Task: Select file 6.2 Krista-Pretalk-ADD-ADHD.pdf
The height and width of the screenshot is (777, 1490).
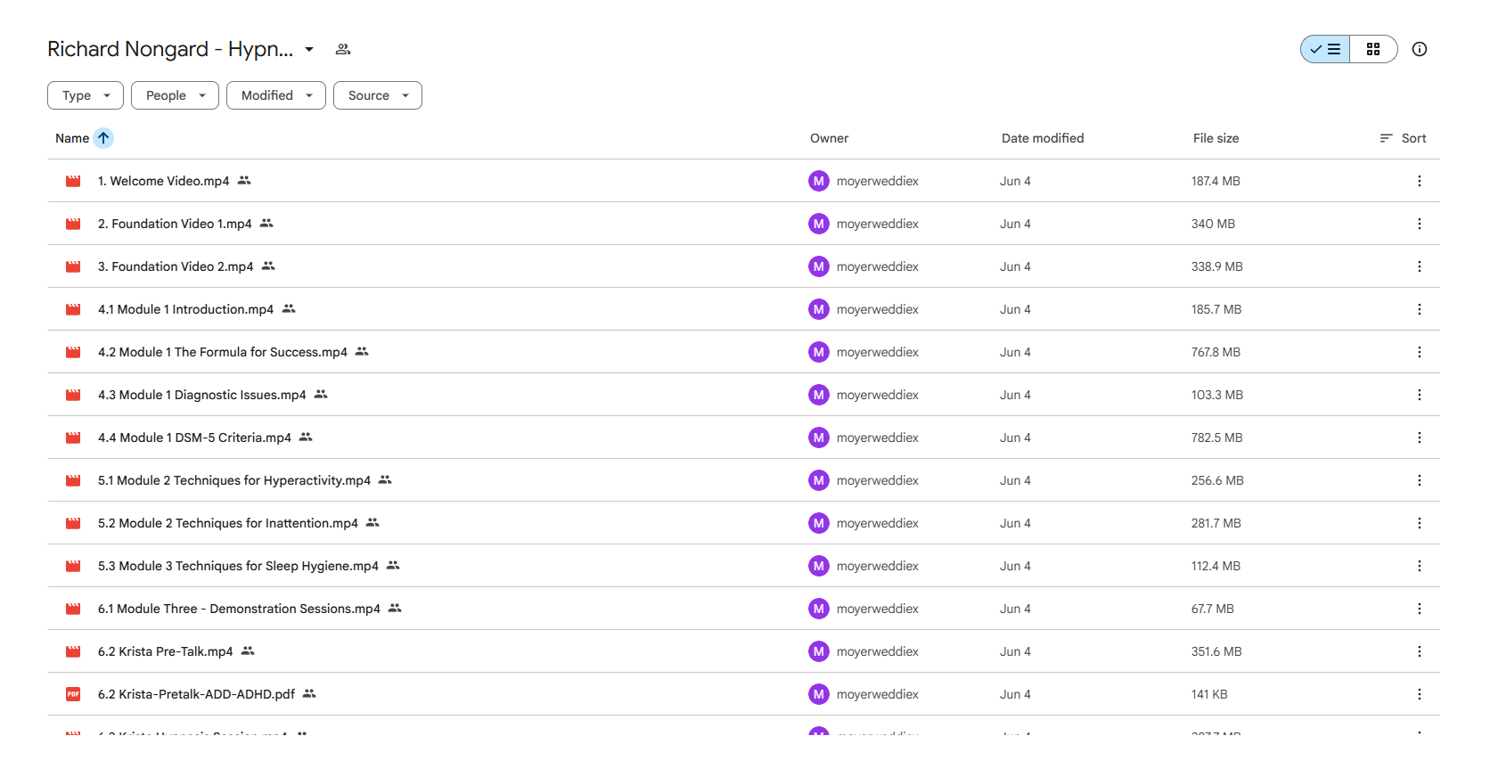Action: (196, 694)
